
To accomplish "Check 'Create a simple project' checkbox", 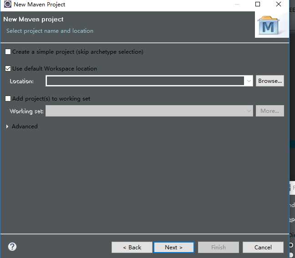I will [8, 52].
